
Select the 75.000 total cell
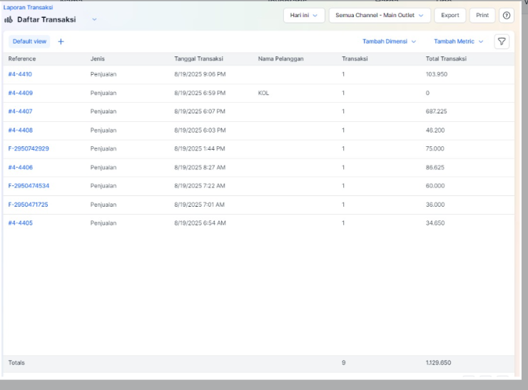click(x=435, y=149)
